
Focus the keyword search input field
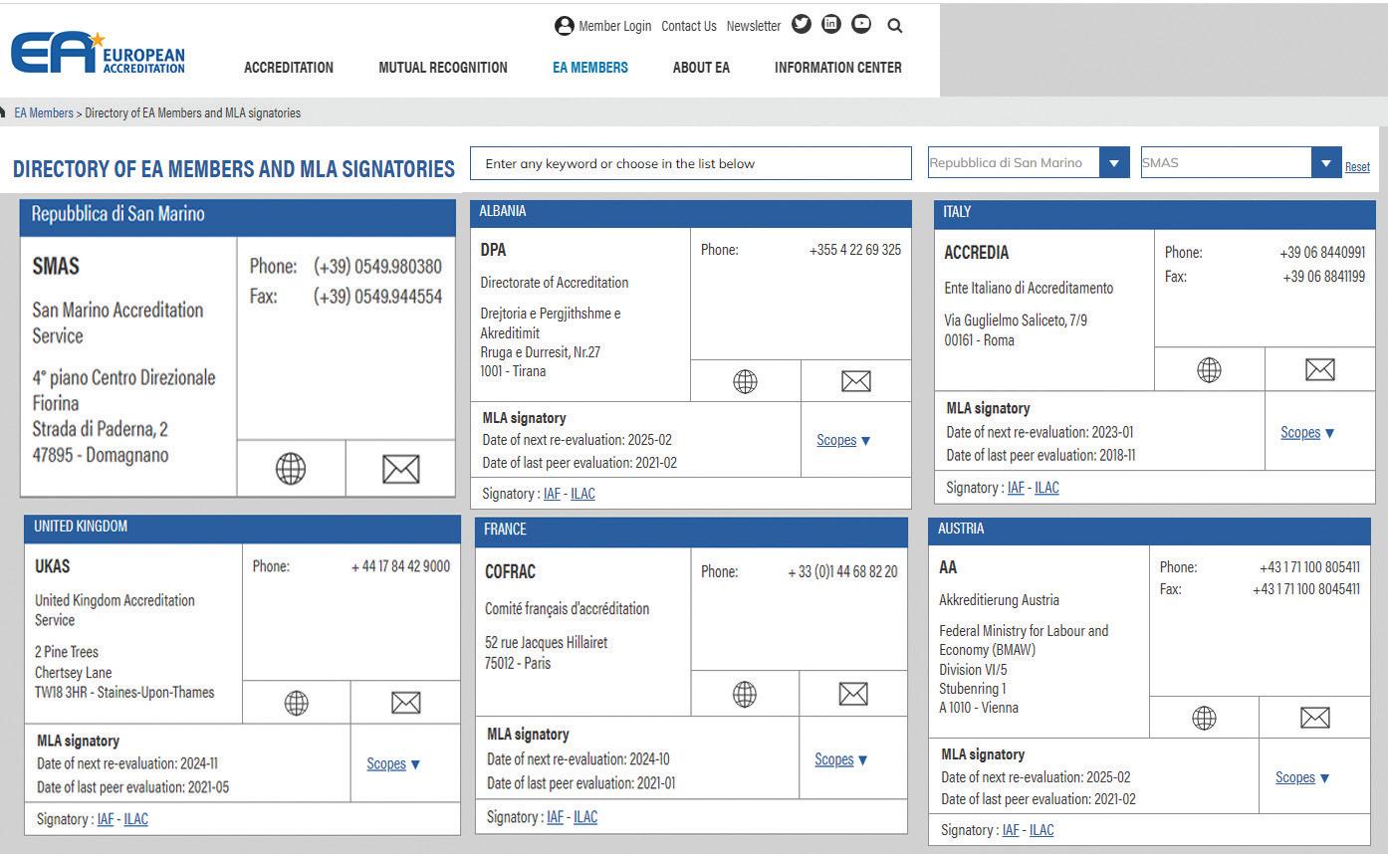tap(691, 163)
